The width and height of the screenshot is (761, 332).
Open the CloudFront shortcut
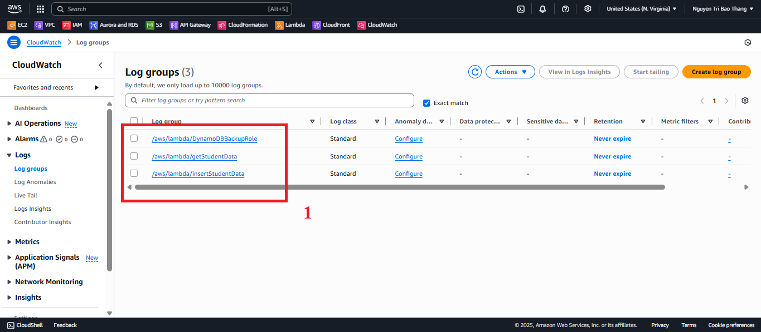pos(331,25)
